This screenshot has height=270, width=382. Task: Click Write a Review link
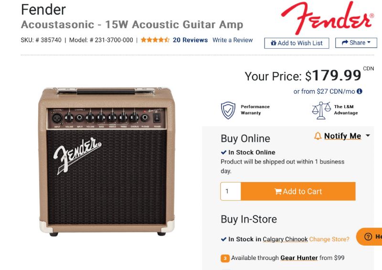coord(233,40)
